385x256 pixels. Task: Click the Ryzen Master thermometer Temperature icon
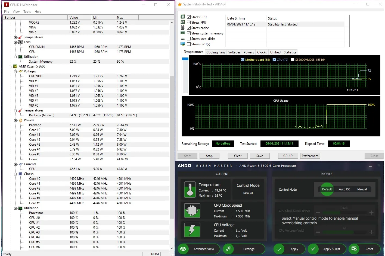click(190, 189)
